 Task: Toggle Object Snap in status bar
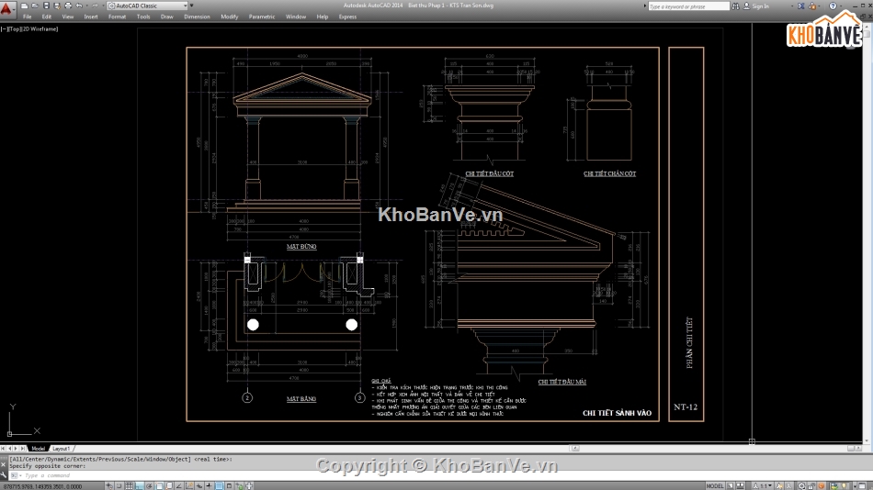(159, 485)
